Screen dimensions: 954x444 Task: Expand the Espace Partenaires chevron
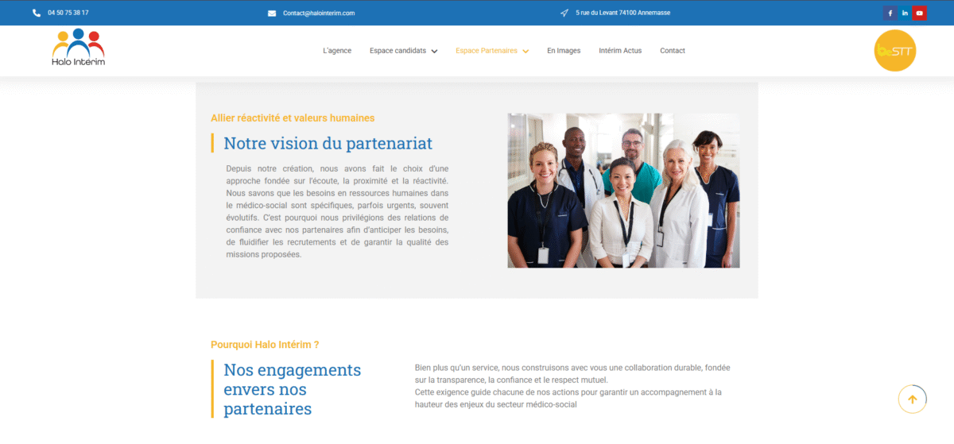tap(525, 51)
